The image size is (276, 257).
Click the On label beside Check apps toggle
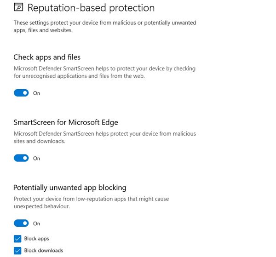37,93
